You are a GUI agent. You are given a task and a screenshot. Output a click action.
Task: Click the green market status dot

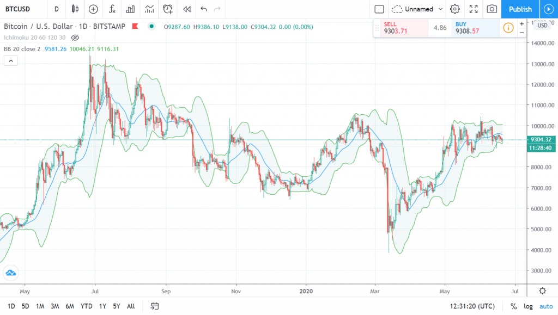pyautogui.click(x=151, y=26)
